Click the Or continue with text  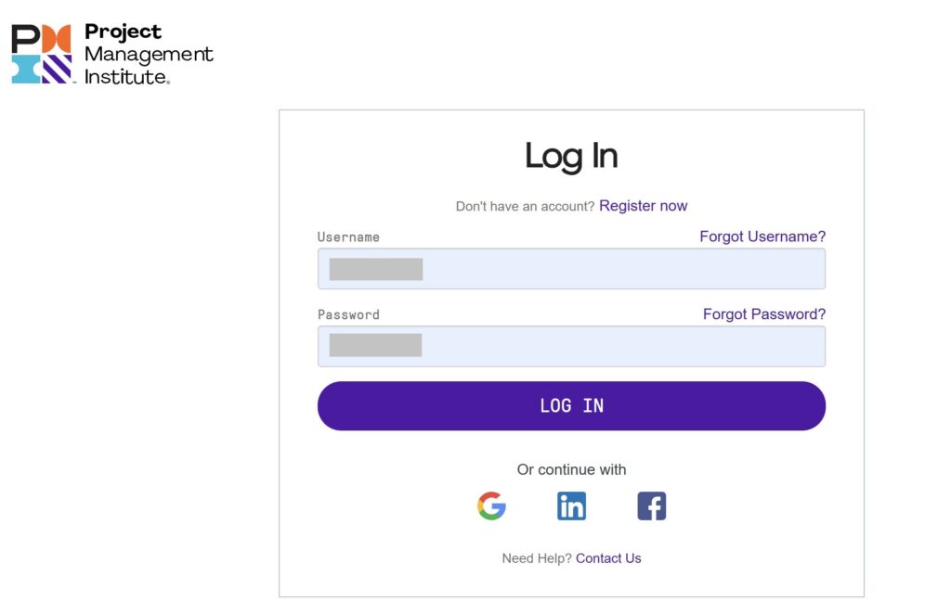click(571, 469)
